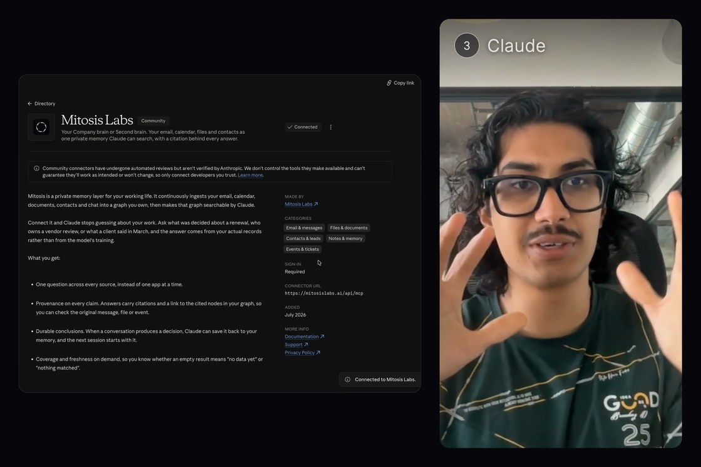
Task: Click the 'One question across every source' bullet
Action: [109, 284]
